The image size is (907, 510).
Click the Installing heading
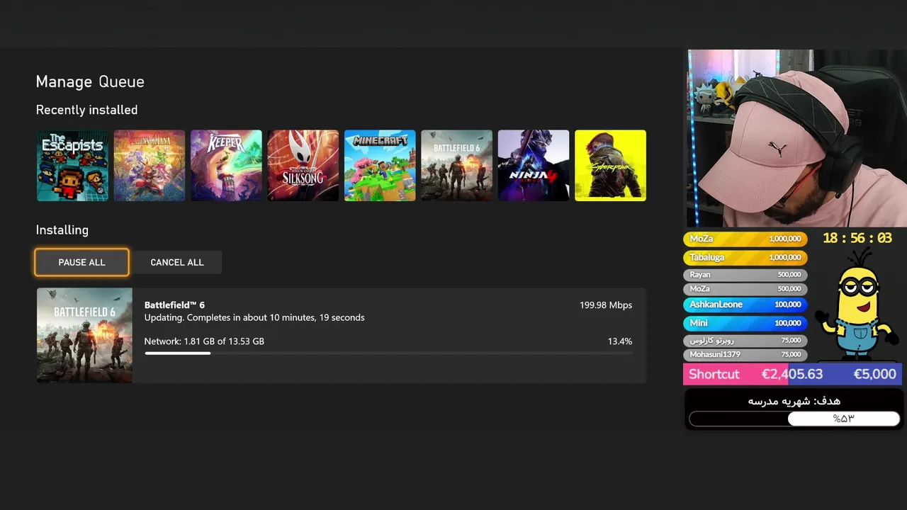pos(62,230)
